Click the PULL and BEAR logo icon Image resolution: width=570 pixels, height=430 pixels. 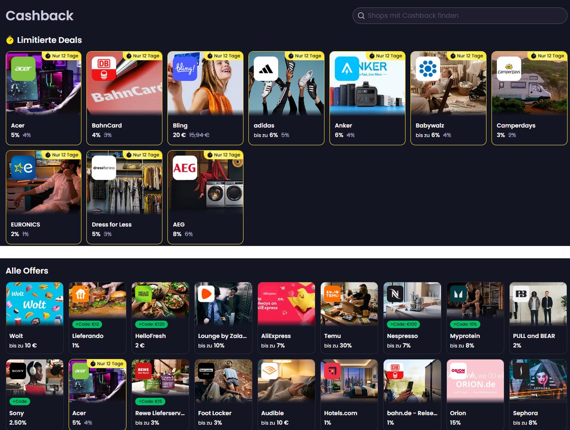pos(521,294)
